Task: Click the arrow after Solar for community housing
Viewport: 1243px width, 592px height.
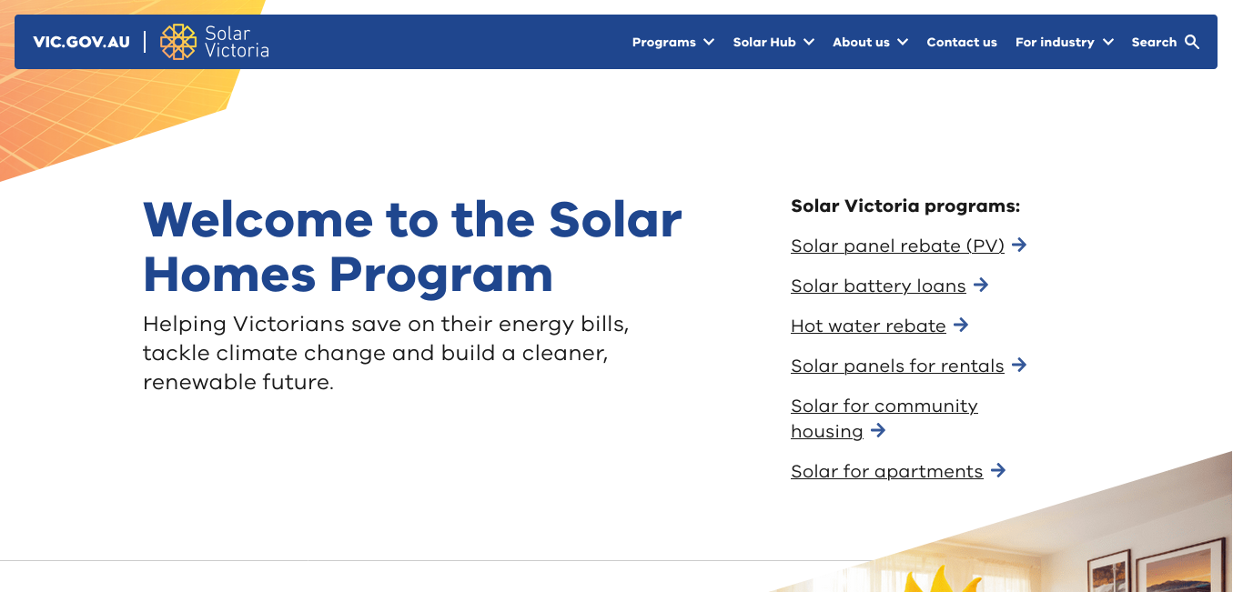Action: tap(878, 430)
